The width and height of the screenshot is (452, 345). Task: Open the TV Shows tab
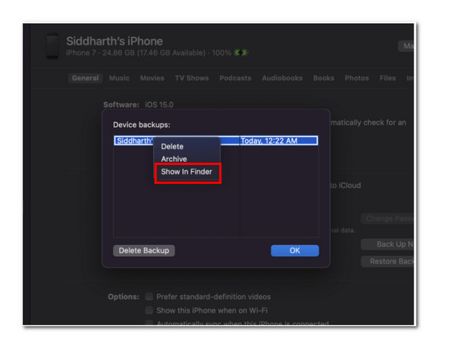191,78
